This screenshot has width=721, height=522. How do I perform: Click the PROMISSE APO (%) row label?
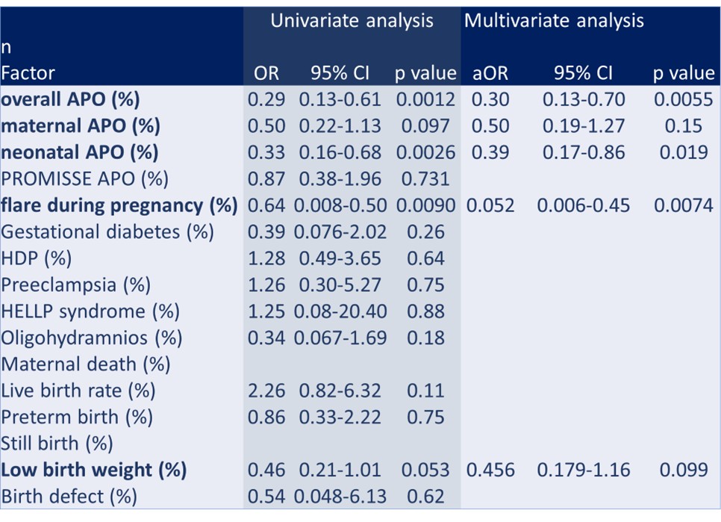click(x=84, y=179)
